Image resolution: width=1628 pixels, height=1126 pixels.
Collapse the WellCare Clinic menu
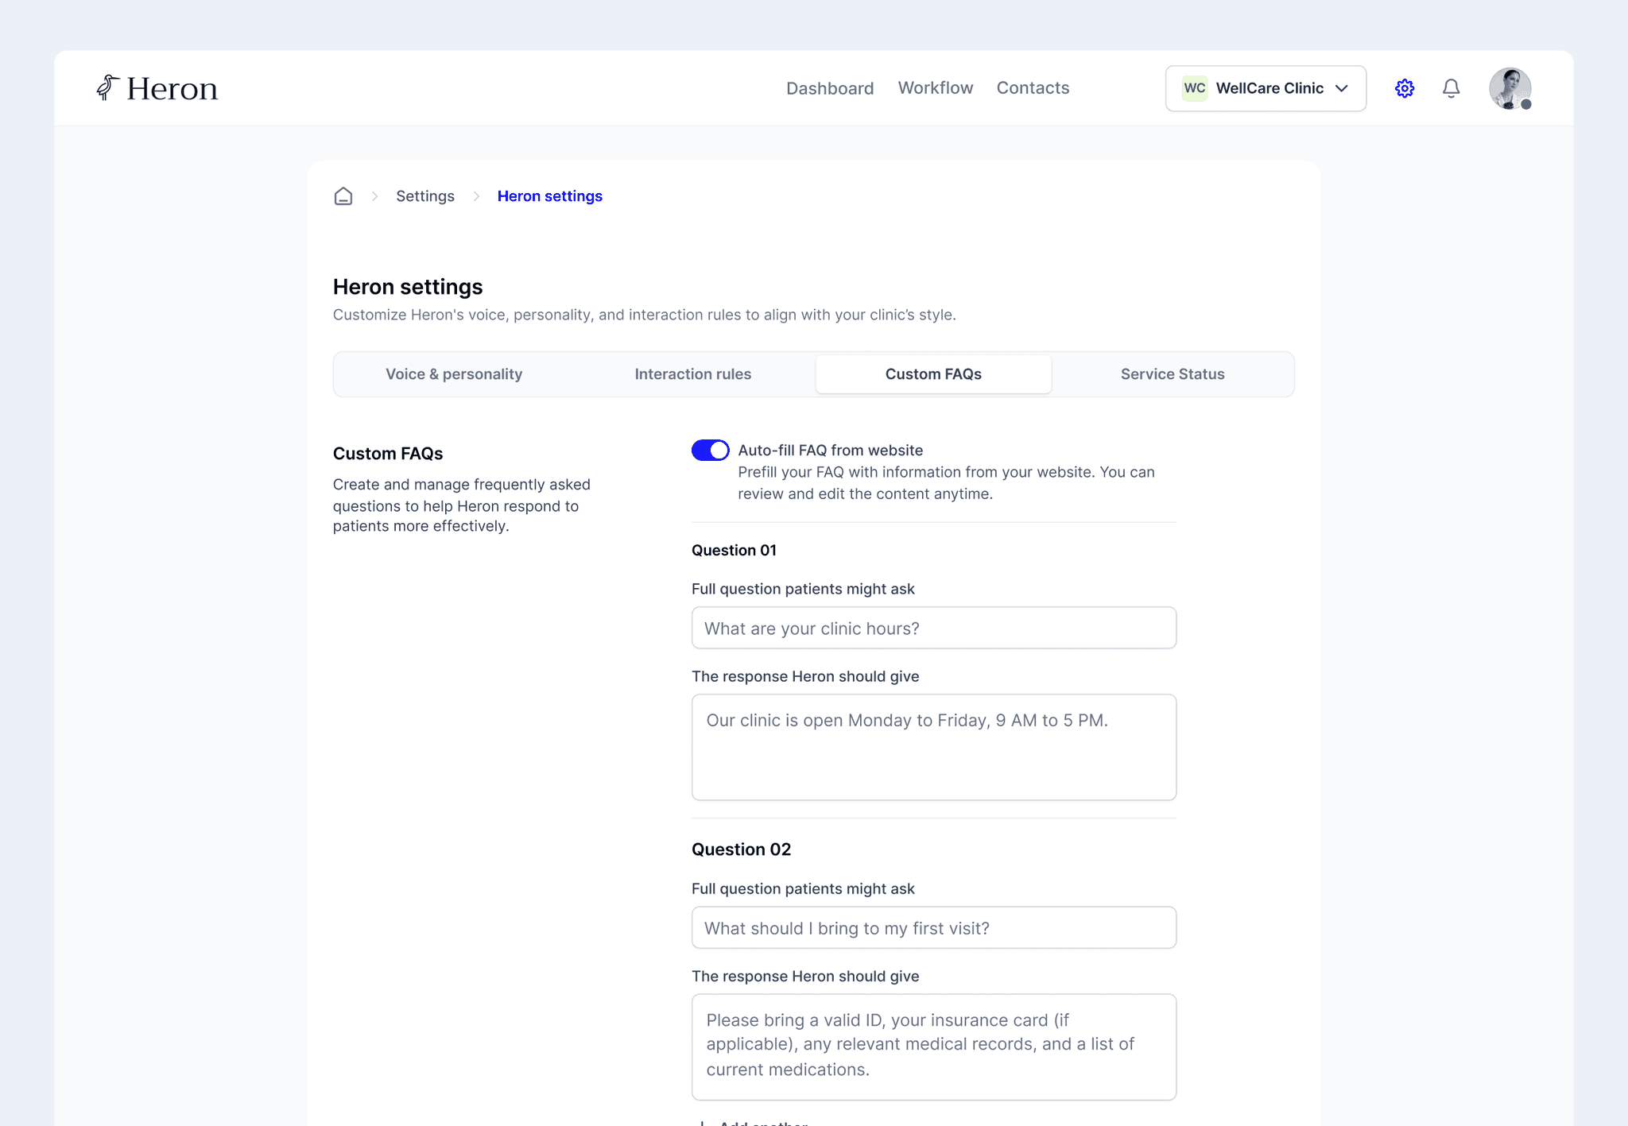coord(1266,88)
